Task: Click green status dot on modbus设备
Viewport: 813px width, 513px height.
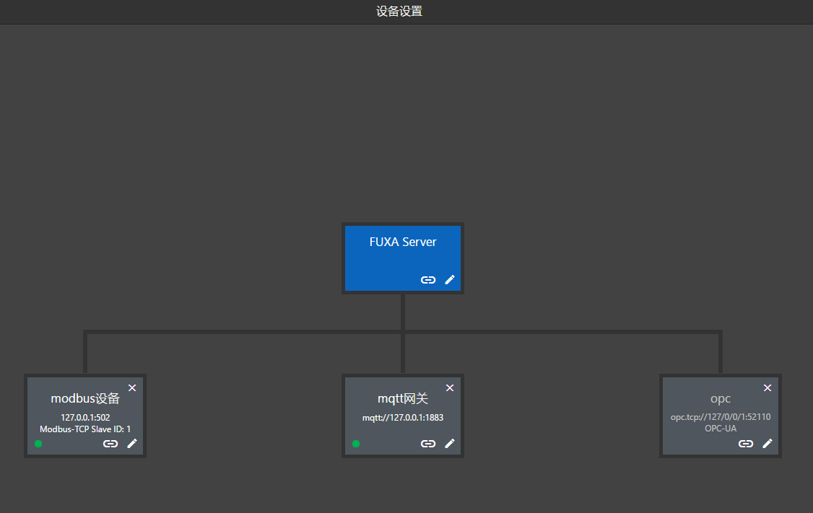Action: 38,444
